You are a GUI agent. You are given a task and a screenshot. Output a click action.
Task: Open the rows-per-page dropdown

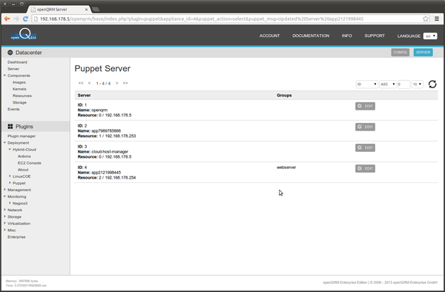click(x=417, y=84)
